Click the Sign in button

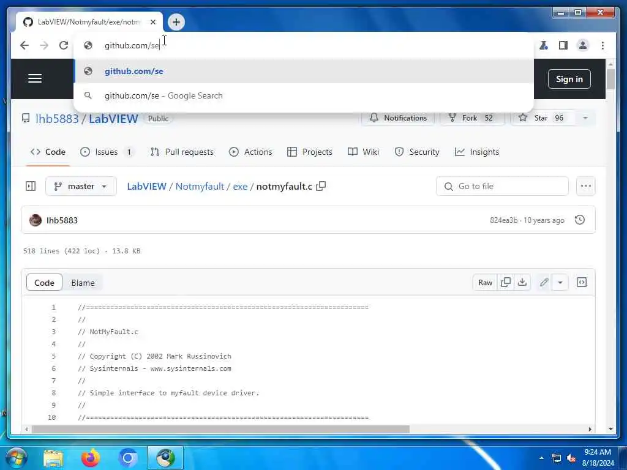569,79
